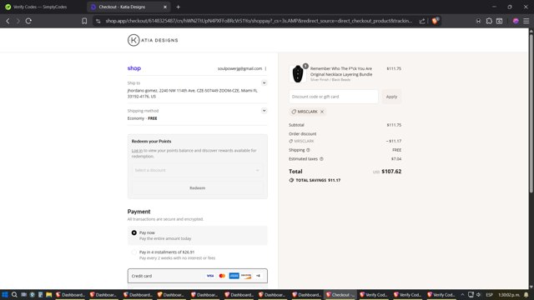
Task: Click the American Express icon
Action: (234, 276)
